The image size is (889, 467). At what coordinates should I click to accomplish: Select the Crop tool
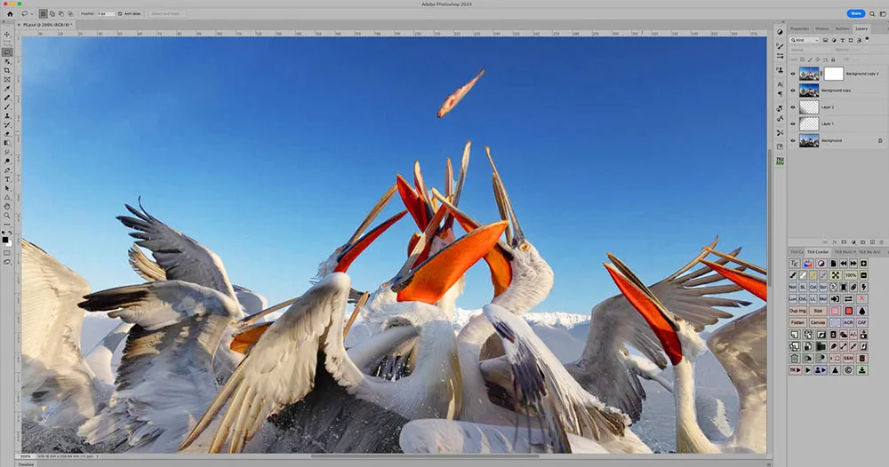coord(7,70)
